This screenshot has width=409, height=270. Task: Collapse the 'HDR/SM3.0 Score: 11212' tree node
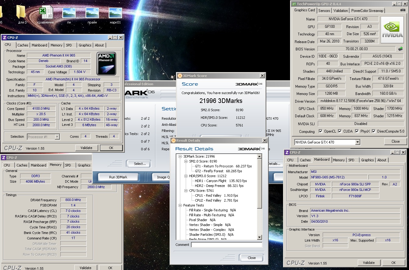[186, 176]
